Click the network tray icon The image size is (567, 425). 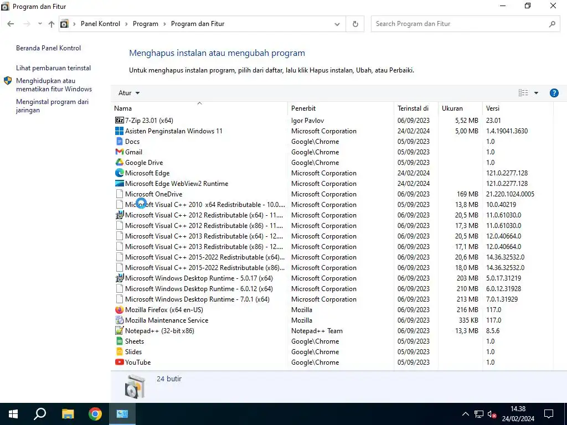[479, 414]
